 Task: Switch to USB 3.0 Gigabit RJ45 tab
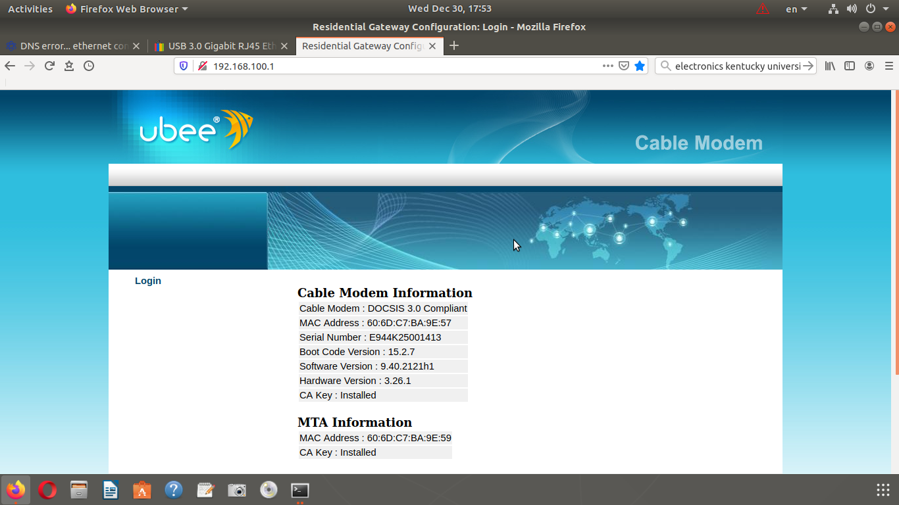click(x=216, y=46)
